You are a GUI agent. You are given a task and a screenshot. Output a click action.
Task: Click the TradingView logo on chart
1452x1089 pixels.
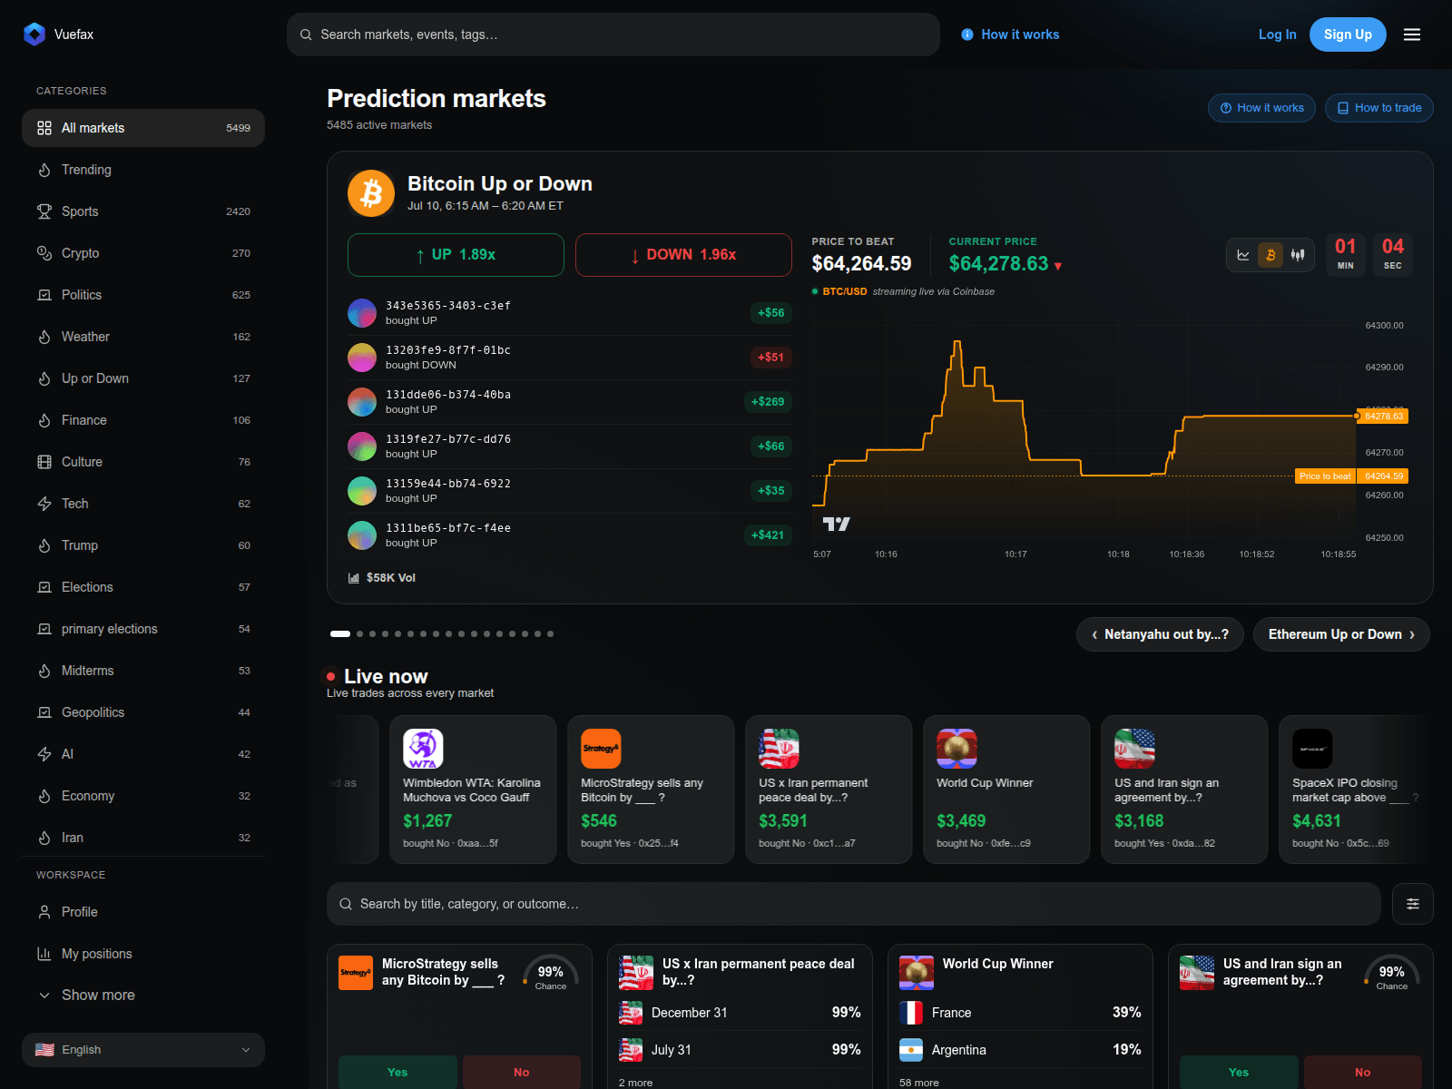[836, 524]
